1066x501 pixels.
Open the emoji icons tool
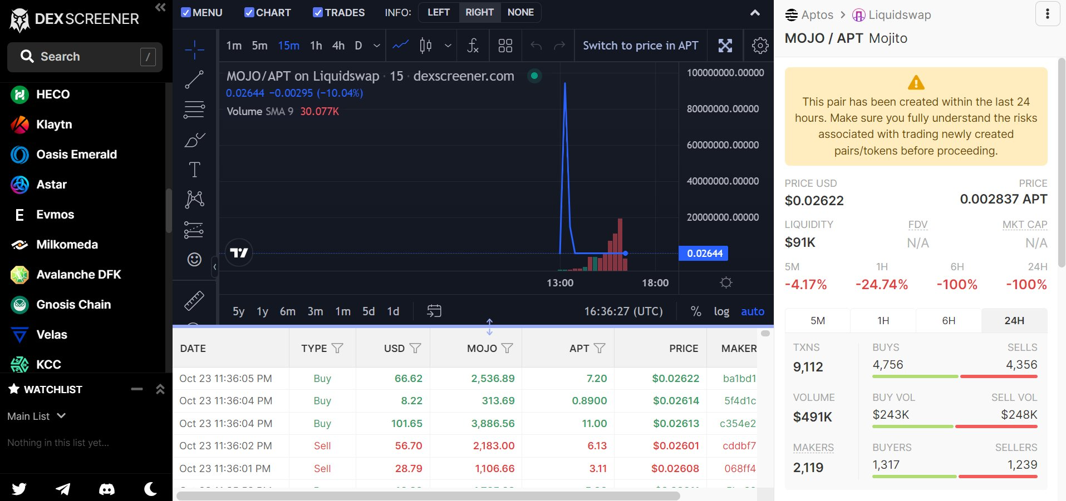(x=194, y=259)
